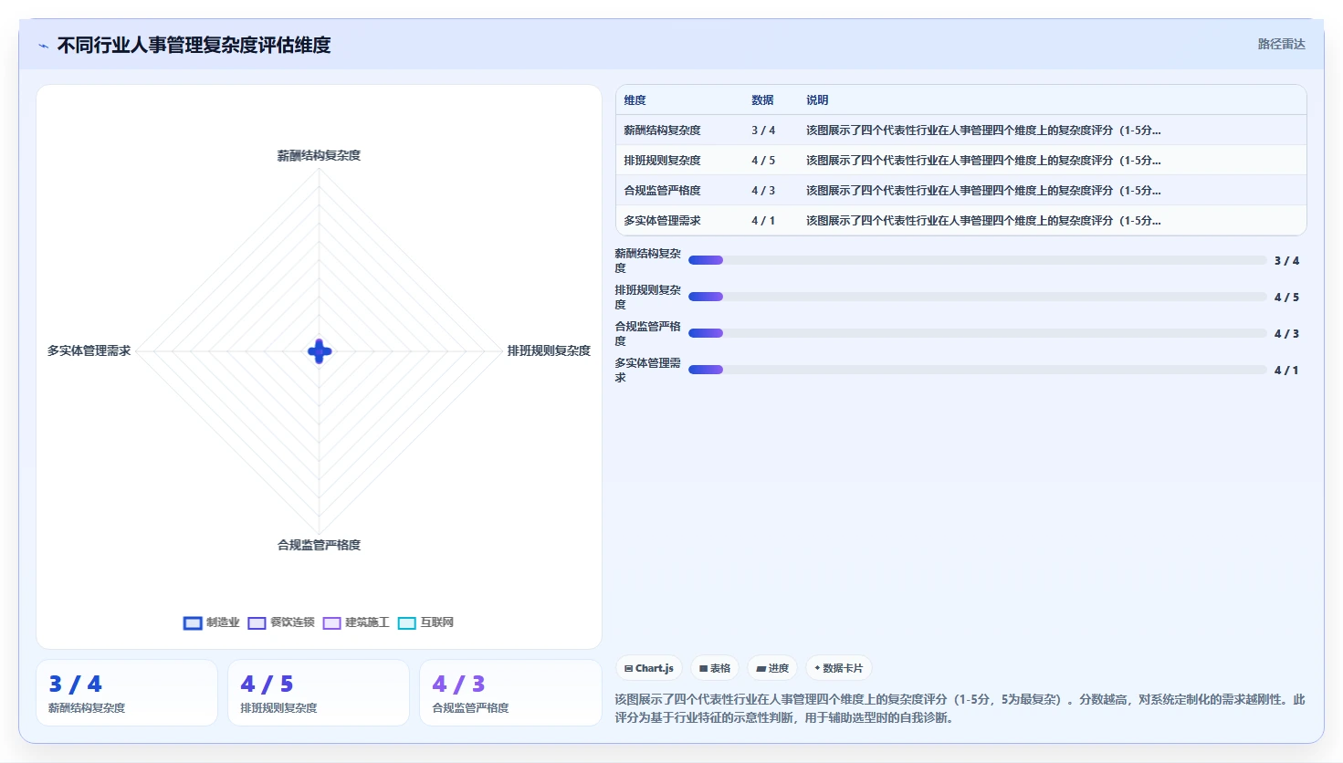
Task: Open the 3 / 4 薪酬结构复杂度 data card
Action: (x=127, y=693)
